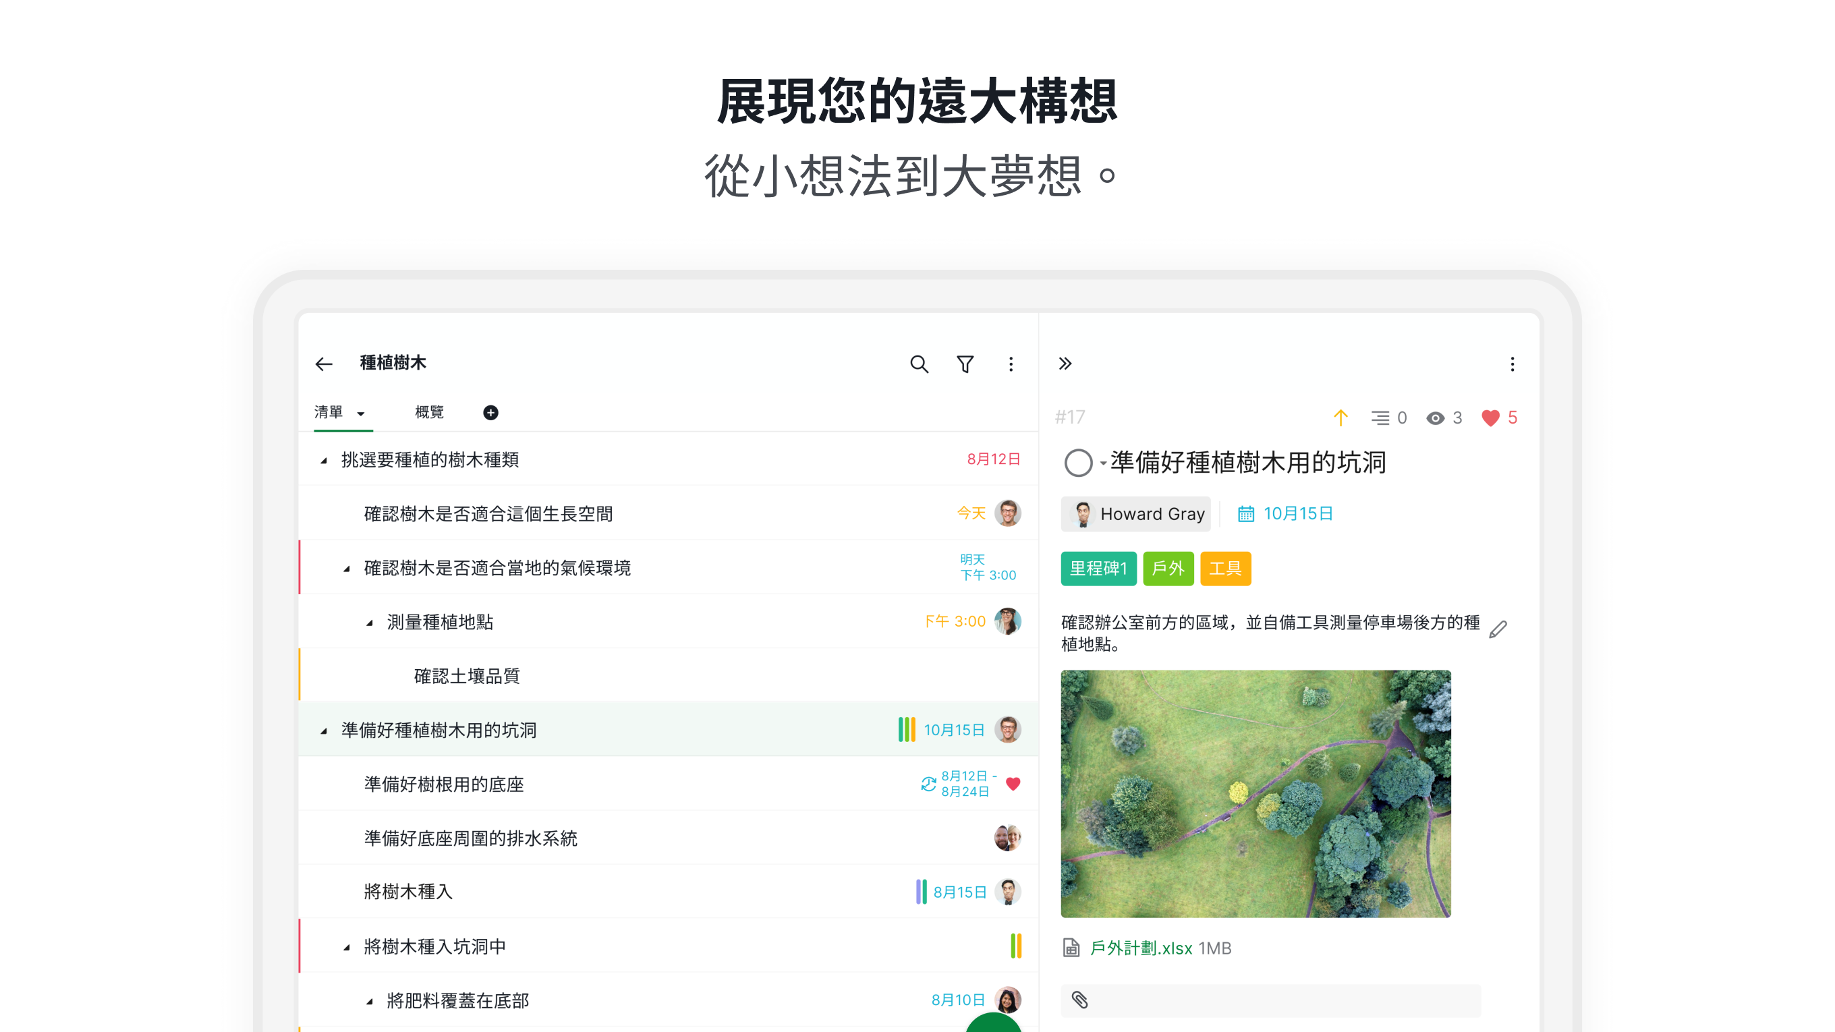The image size is (1835, 1032).
Task: Edit the task title in detail pane
Action: [x=1248, y=462]
